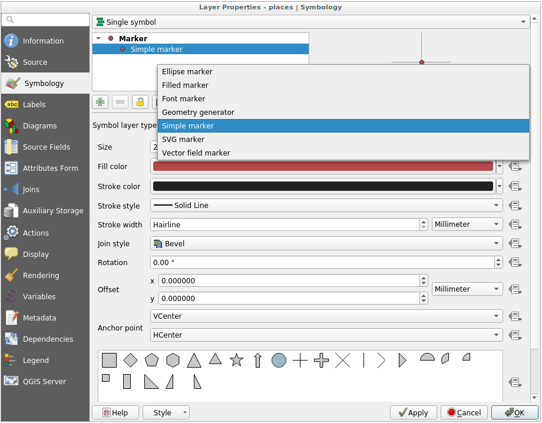Open the Stroke style dropdown

326,206
